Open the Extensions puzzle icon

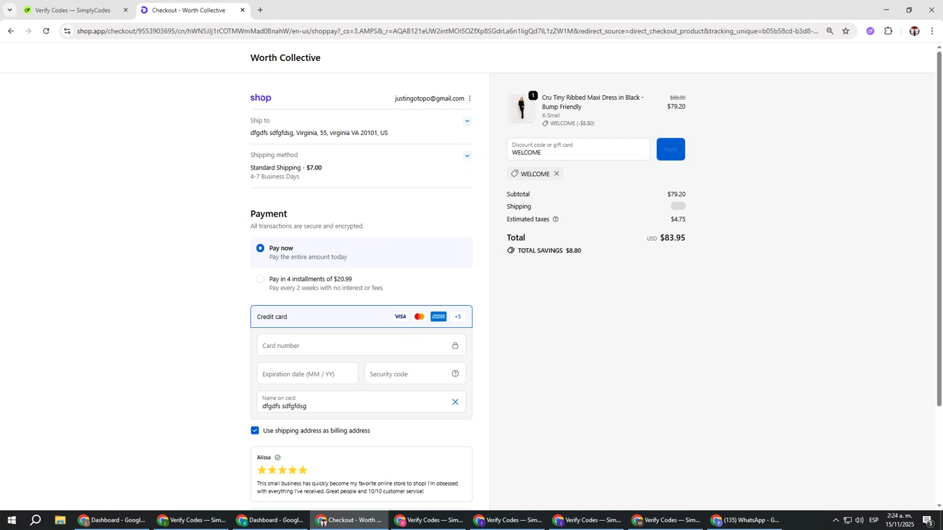(x=888, y=31)
